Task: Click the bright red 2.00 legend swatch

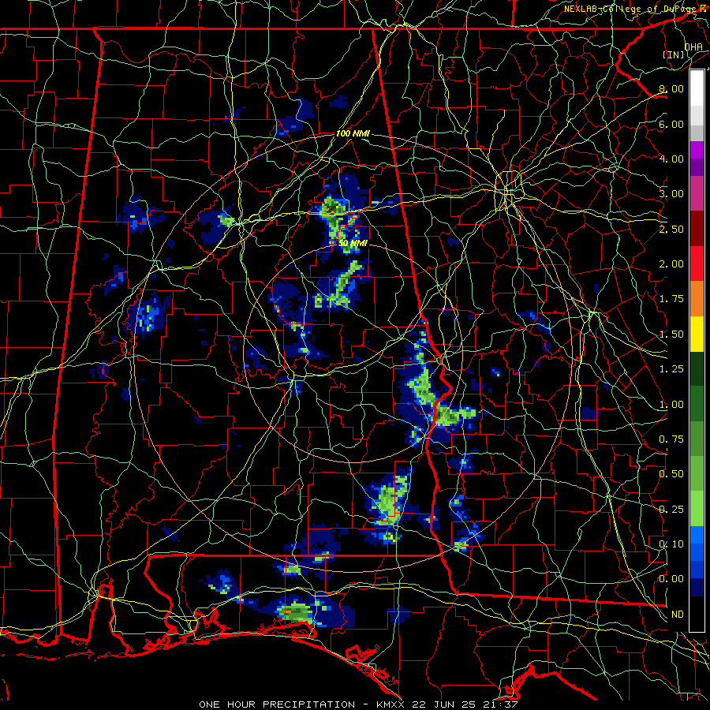Action: click(697, 263)
